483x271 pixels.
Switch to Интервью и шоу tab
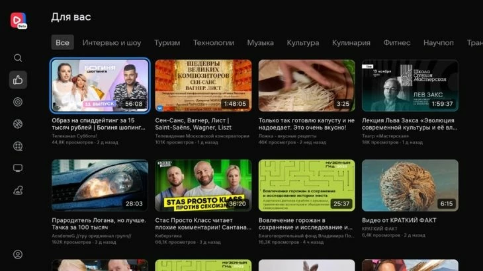tap(112, 43)
